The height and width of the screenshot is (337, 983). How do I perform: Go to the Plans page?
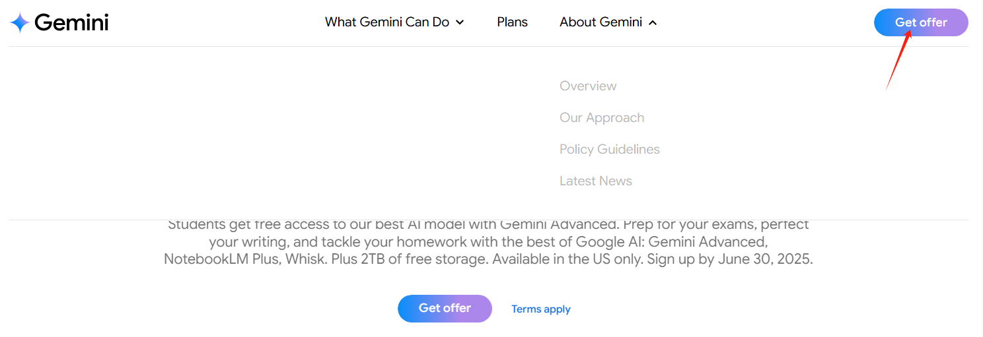(512, 22)
